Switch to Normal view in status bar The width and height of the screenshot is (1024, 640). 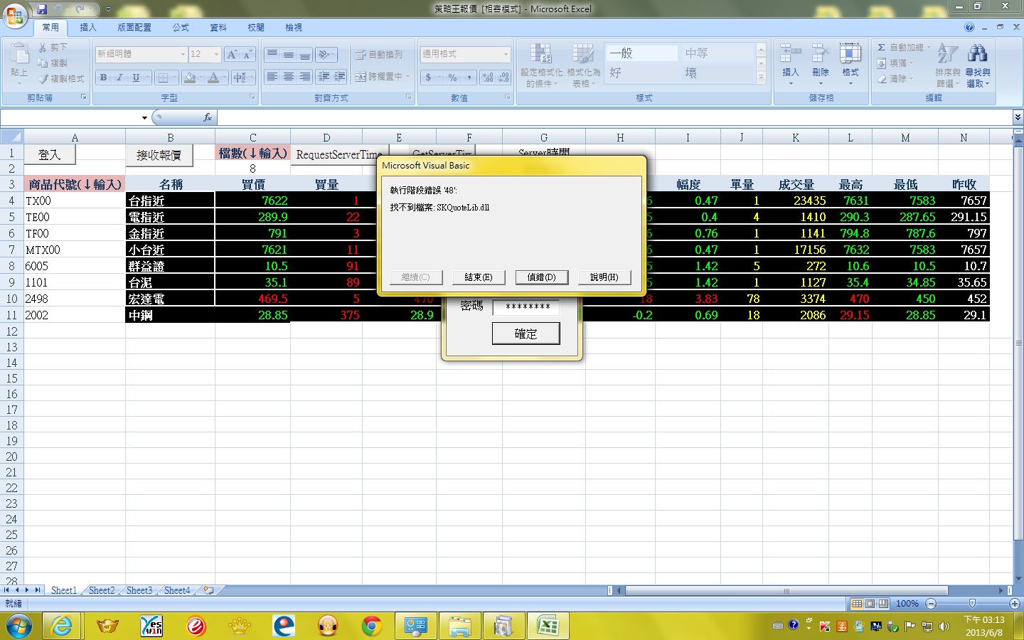tap(857, 604)
